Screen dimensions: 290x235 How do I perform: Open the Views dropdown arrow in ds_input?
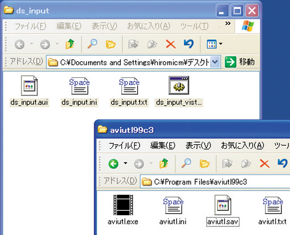coord(221,44)
